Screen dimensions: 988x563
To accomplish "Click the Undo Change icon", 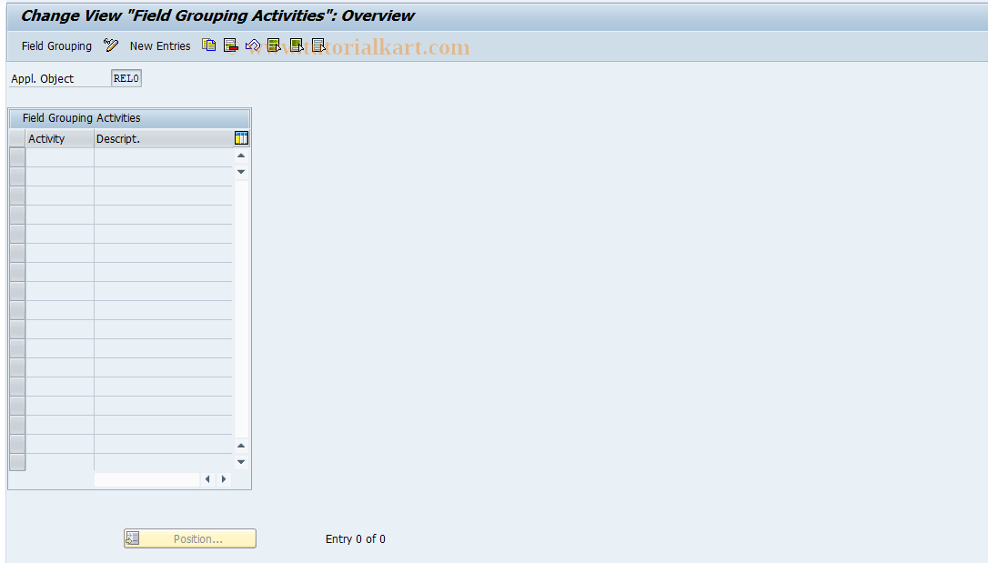I will pos(253,45).
